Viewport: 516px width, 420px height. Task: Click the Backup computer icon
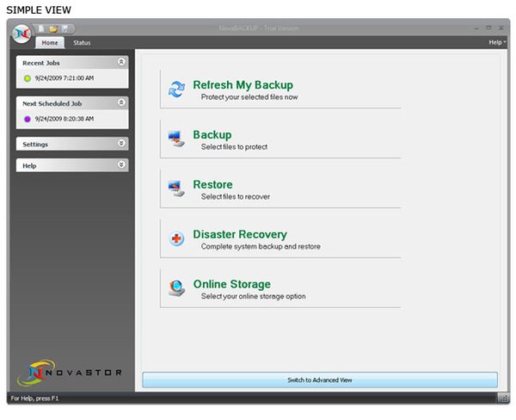pos(176,139)
